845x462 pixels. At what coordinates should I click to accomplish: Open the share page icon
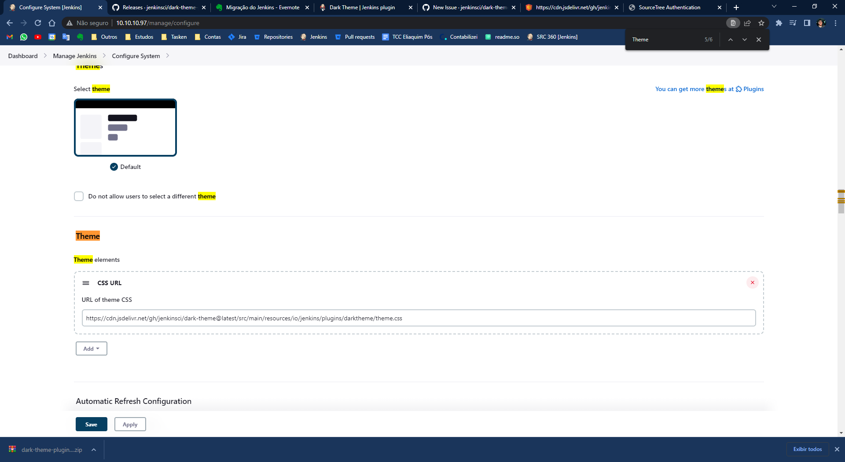[x=747, y=23]
